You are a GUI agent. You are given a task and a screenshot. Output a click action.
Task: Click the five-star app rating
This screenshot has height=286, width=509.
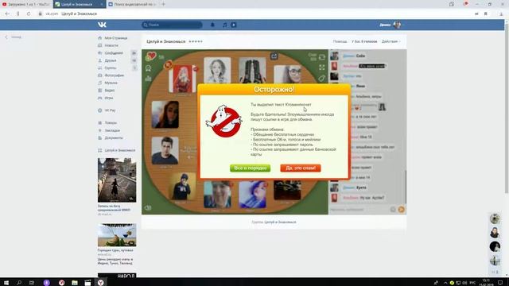[x=196, y=41]
